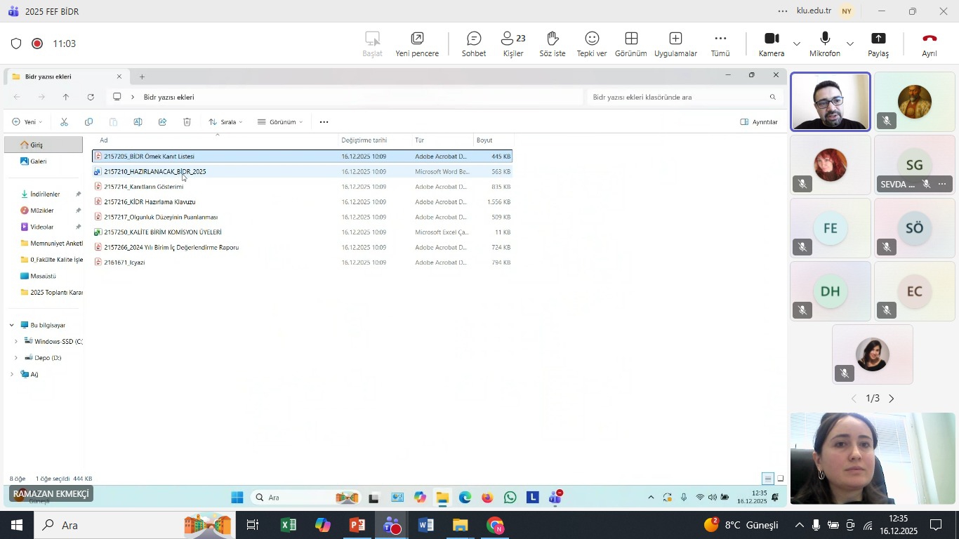The image size is (959, 539).
Task: Open the Sohbet chat panel
Action: [x=474, y=44]
